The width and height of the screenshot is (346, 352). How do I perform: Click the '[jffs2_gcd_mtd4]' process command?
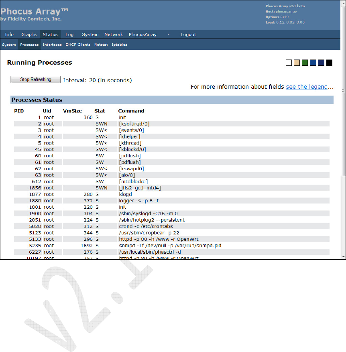coord(140,188)
